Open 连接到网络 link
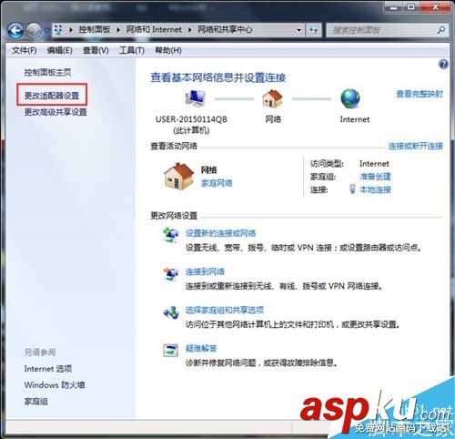 (205, 271)
